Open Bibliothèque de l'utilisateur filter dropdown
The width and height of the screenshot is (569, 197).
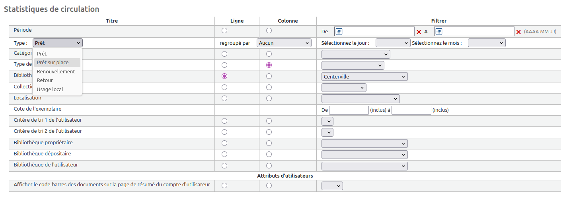pyautogui.click(x=364, y=166)
